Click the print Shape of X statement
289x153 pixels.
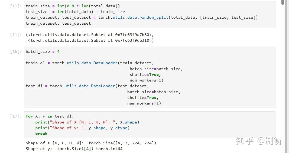click(x=87, y=122)
